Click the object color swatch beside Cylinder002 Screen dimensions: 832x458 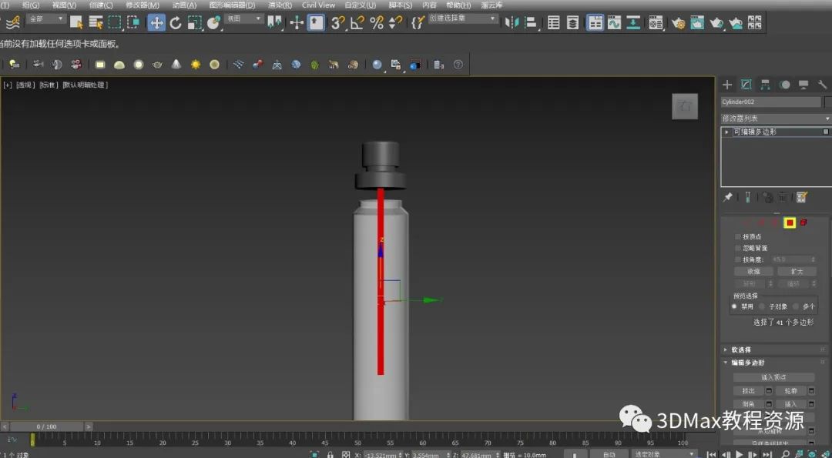point(828,102)
